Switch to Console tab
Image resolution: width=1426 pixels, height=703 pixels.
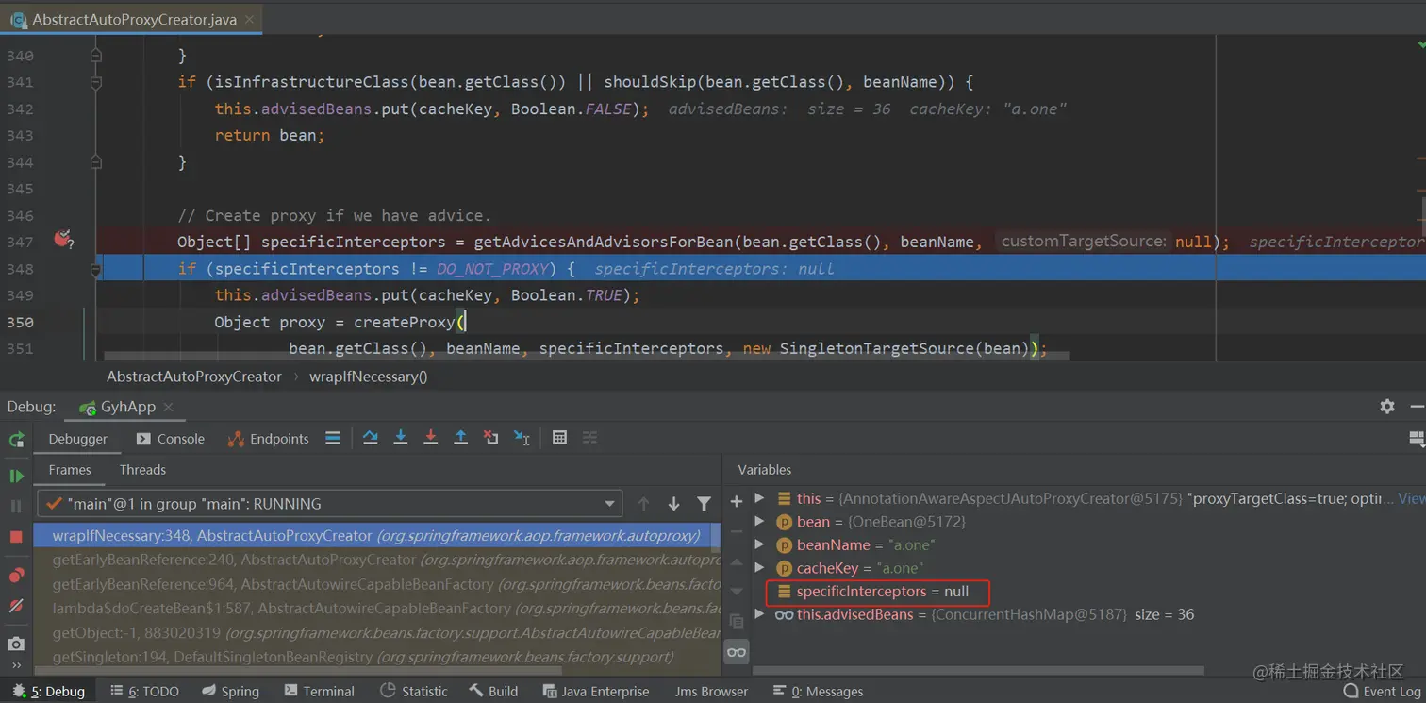coord(170,439)
